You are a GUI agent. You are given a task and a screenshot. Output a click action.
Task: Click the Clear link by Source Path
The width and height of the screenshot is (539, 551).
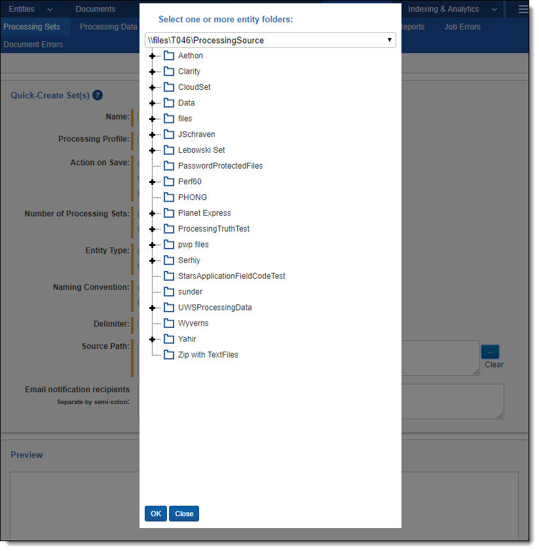point(494,365)
